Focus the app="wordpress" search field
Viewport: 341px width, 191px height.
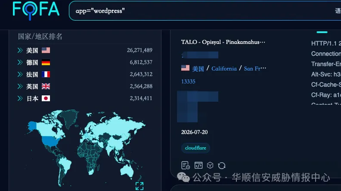[205, 11]
